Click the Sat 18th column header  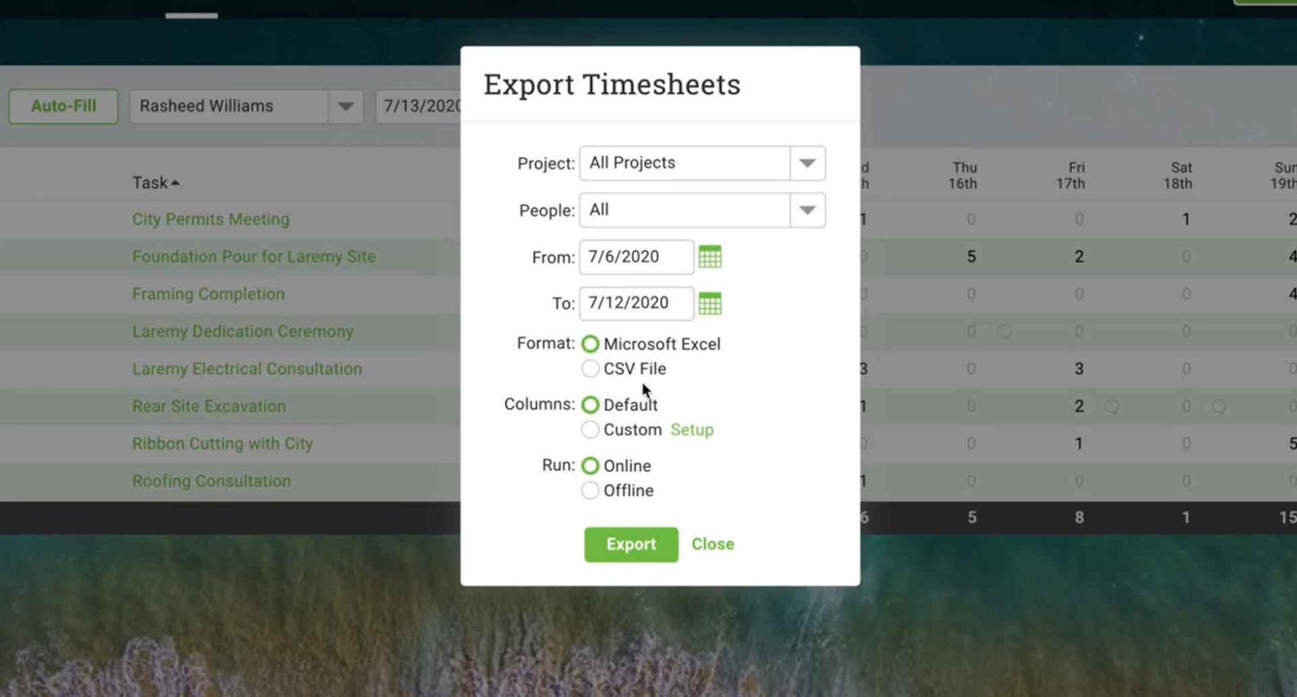point(1179,175)
